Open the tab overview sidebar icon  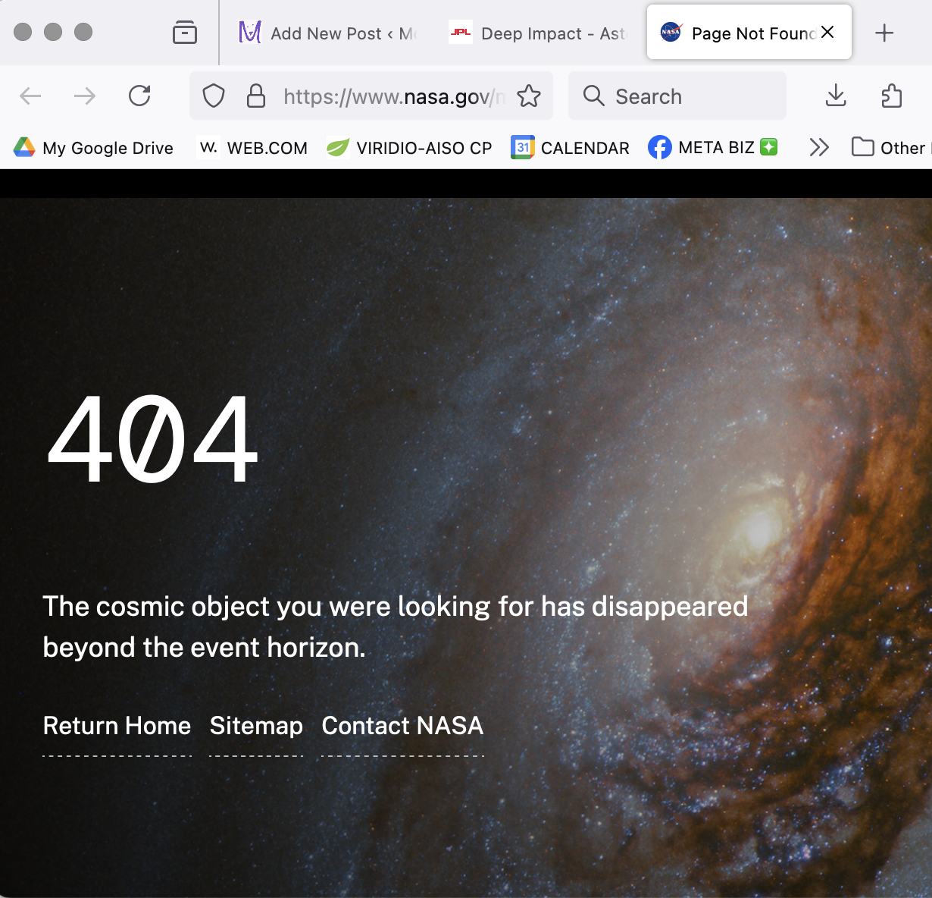(185, 33)
